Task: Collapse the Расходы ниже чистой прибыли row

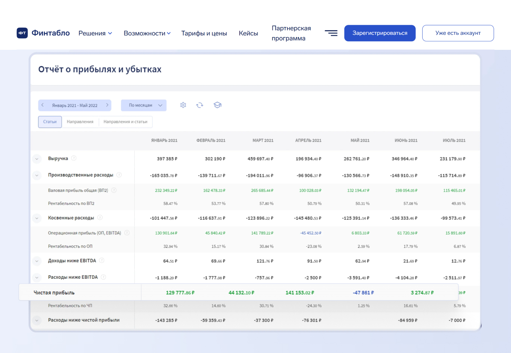Action: 36,320
